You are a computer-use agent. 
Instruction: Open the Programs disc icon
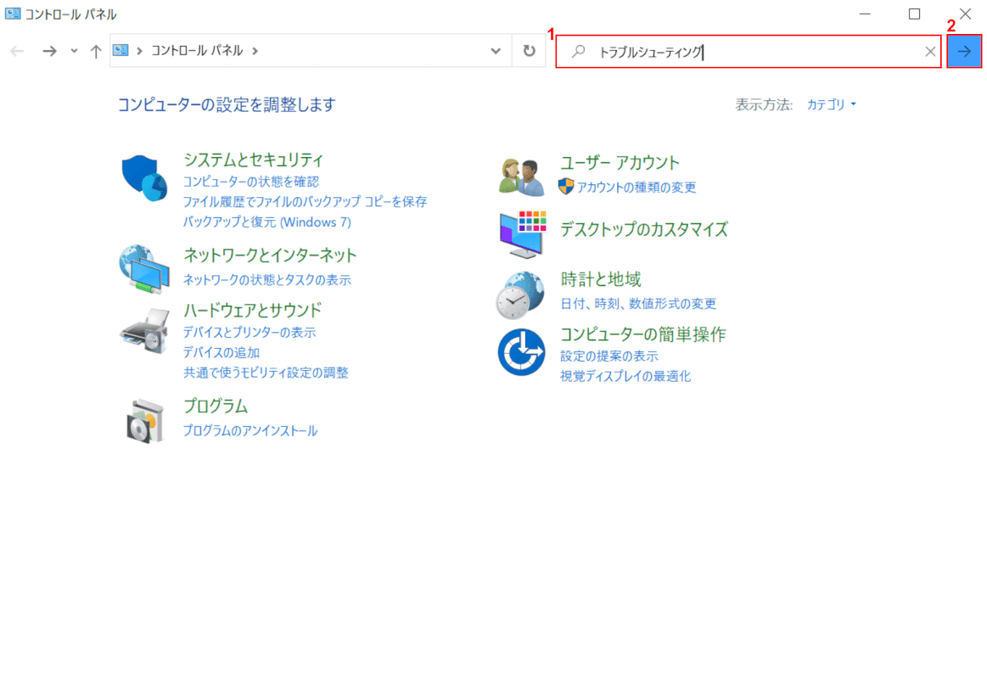[x=145, y=421]
